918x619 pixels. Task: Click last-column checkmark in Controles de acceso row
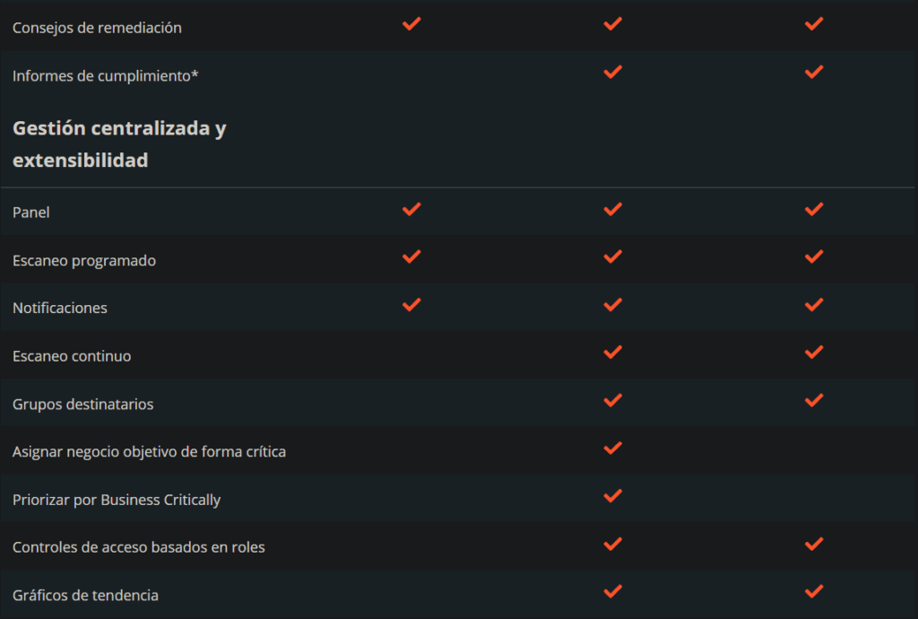click(x=814, y=544)
